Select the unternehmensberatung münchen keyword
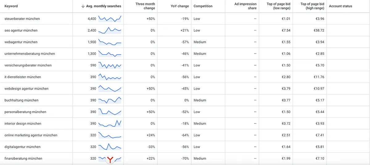This screenshot has height=165, width=370. point(30,54)
